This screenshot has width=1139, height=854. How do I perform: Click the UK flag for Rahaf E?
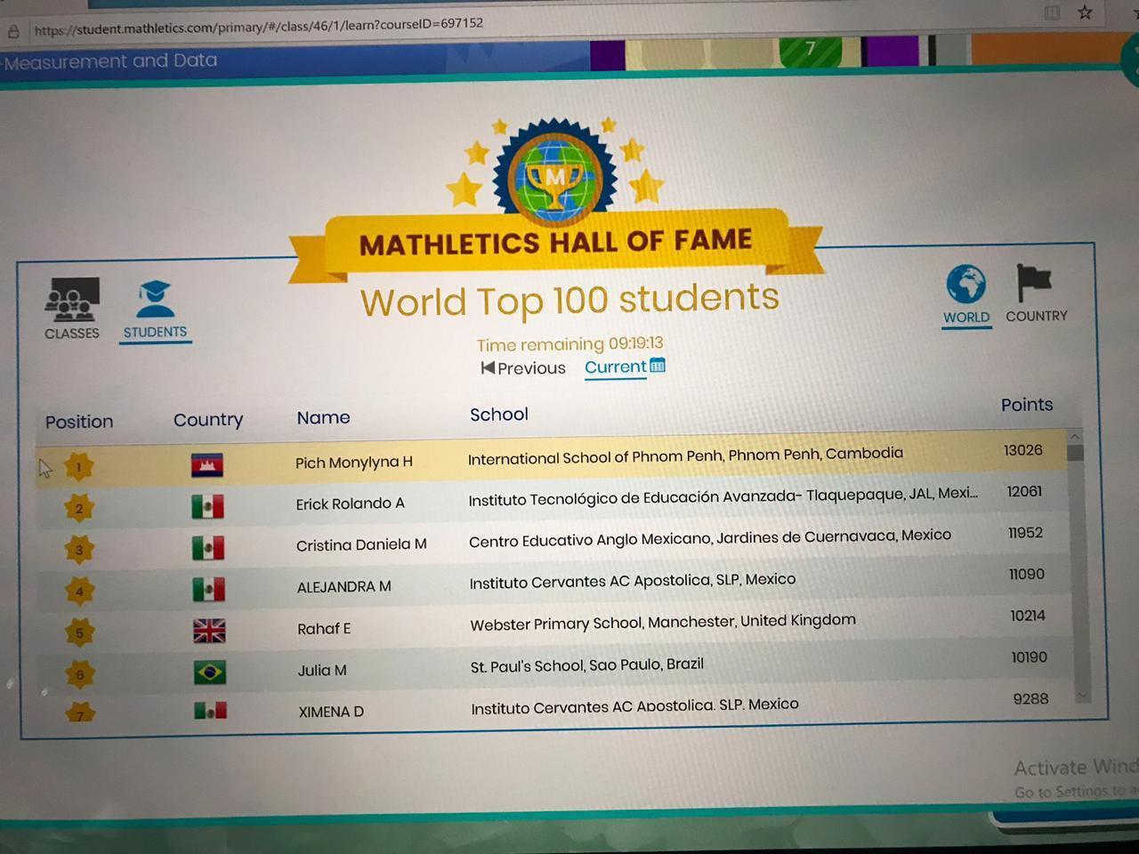tap(209, 631)
